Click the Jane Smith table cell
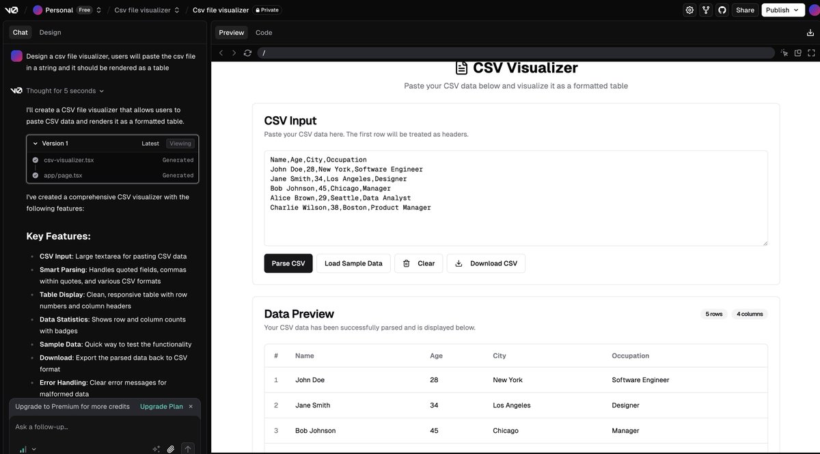Viewport: 820px width, 454px height. [x=313, y=405]
